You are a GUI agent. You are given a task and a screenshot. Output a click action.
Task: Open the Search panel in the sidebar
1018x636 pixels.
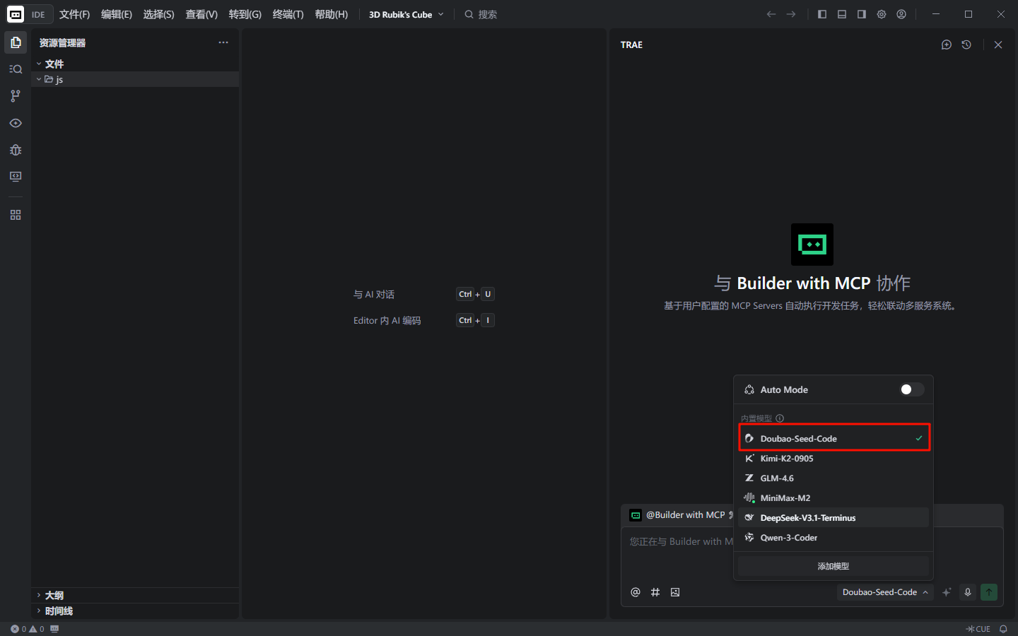point(16,69)
